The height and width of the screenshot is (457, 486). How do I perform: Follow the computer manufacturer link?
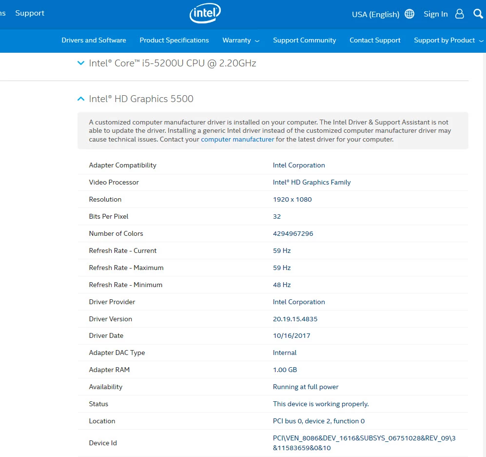tap(237, 140)
